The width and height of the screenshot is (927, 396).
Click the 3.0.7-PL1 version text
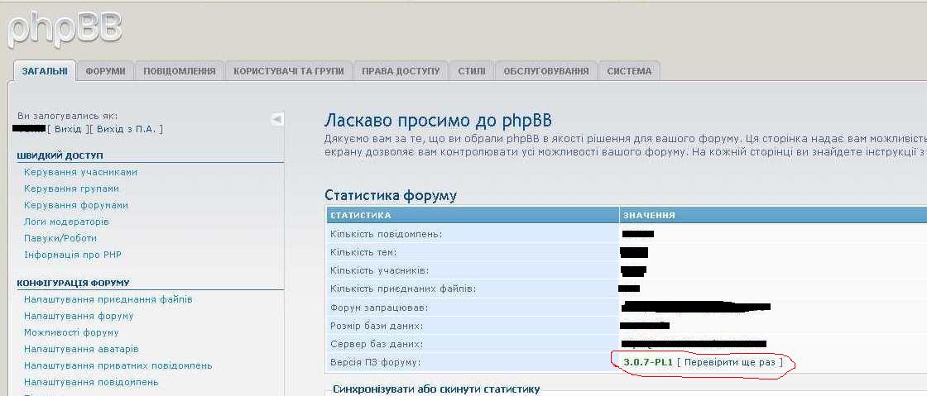tap(648, 362)
